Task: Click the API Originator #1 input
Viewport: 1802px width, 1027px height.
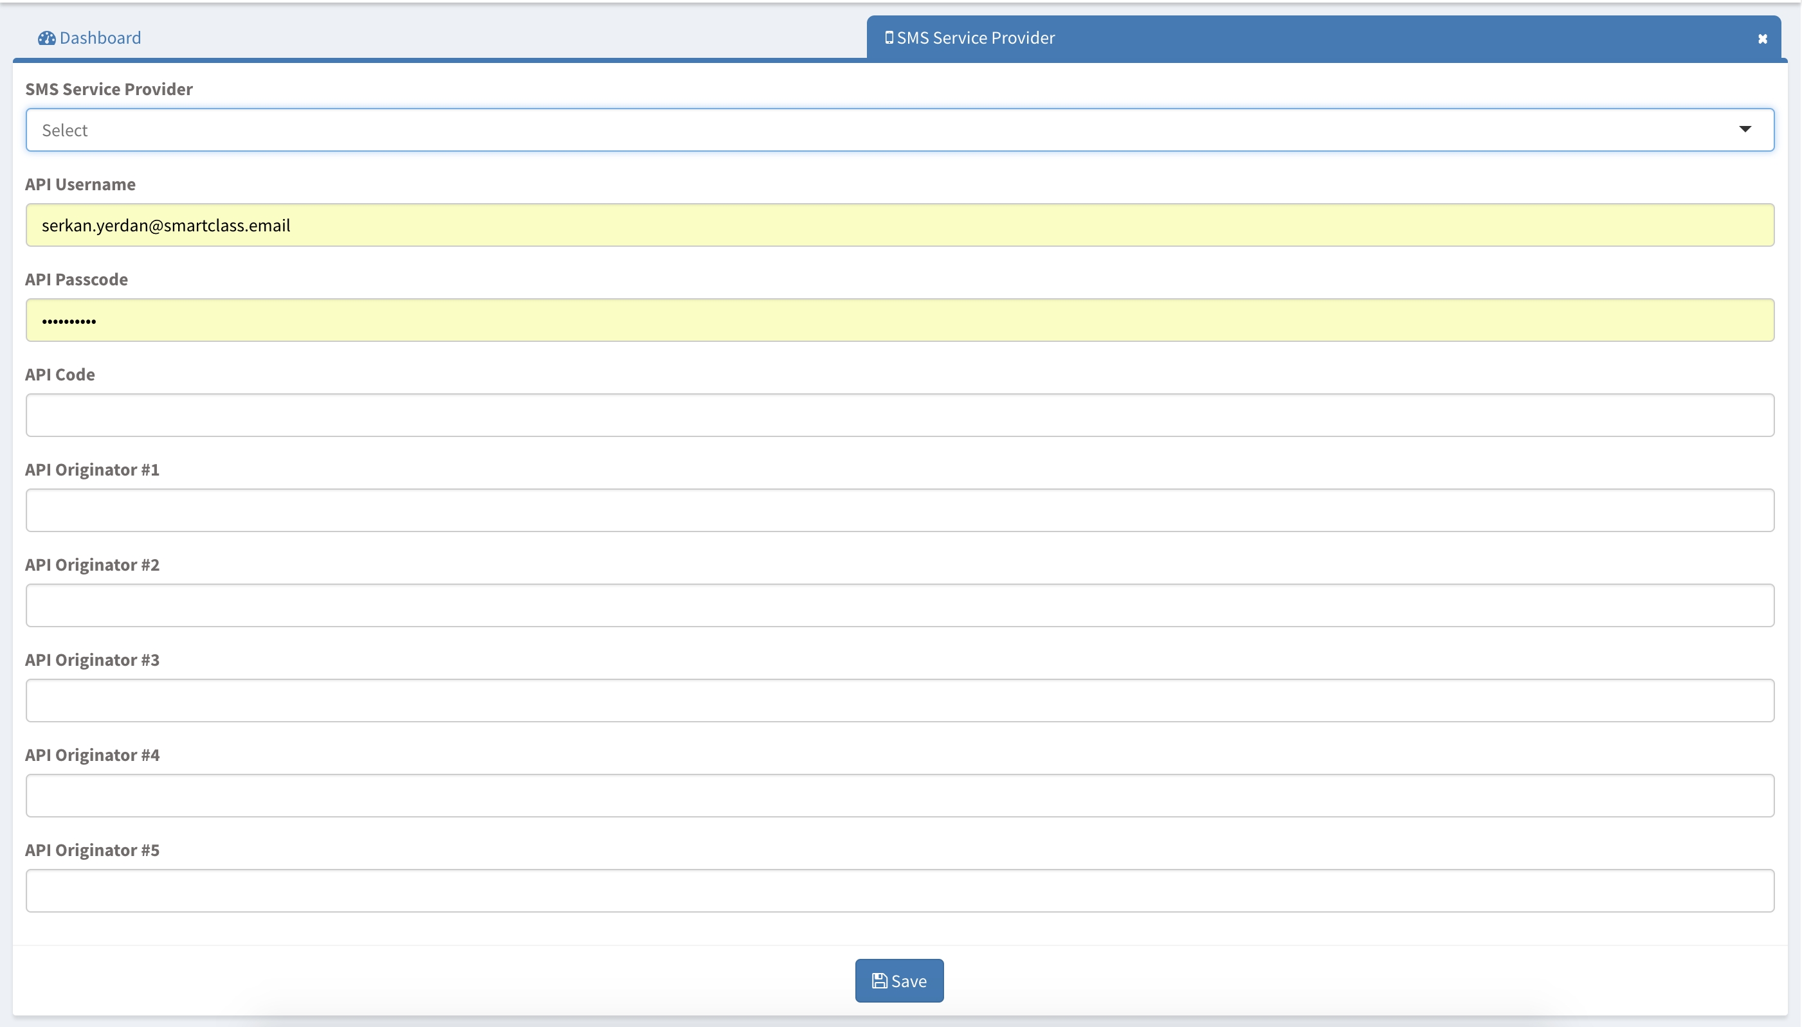Action: (x=899, y=511)
